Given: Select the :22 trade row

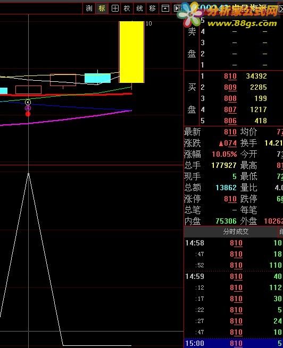Looking at the screenshot, I should pos(234,310).
